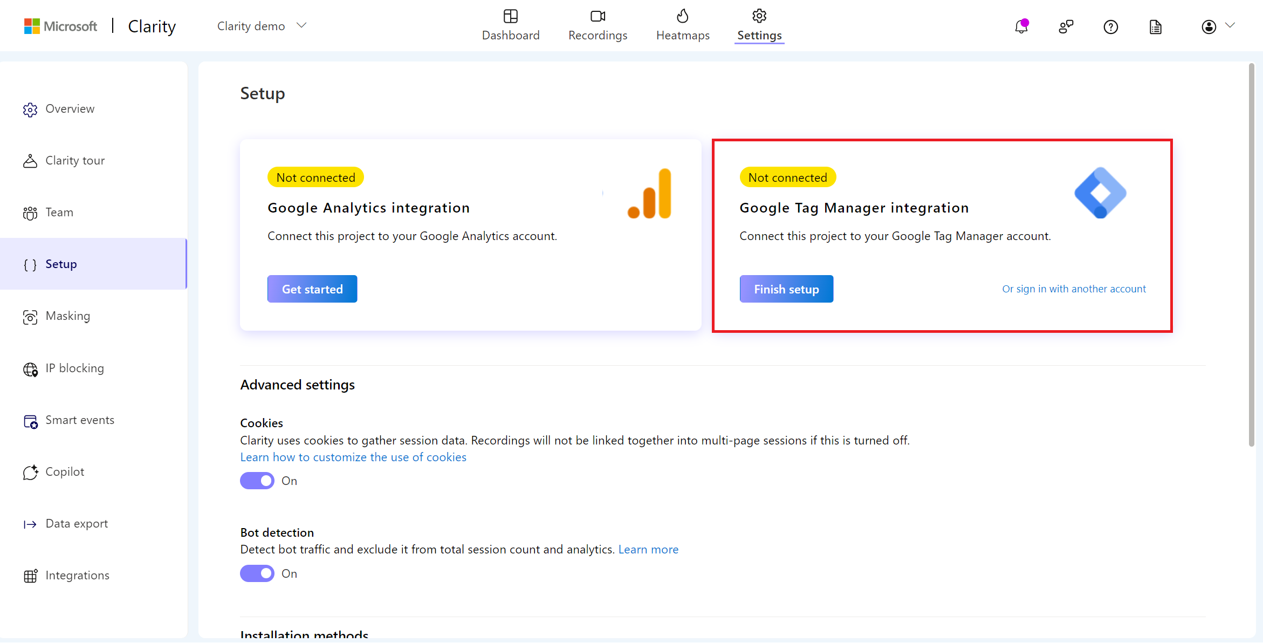Open the Recordings camera icon

[598, 16]
